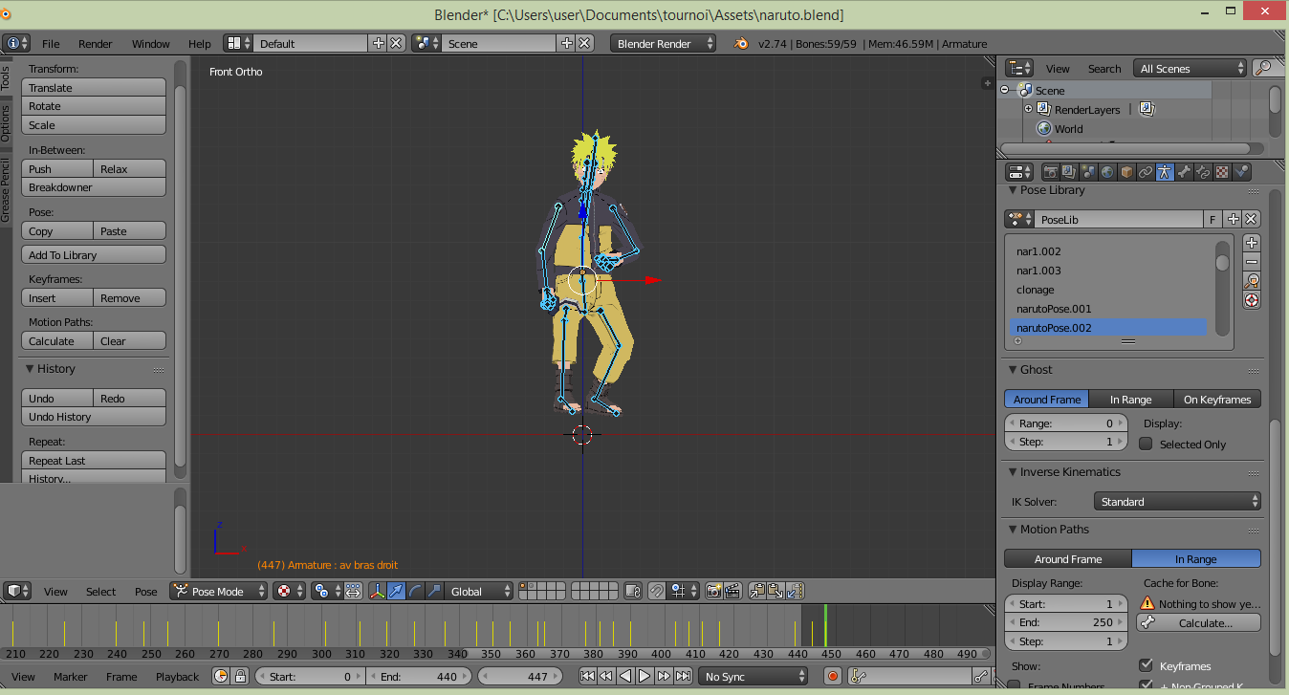Open the All Scenes outliner dropdown

coord(1191,68)
